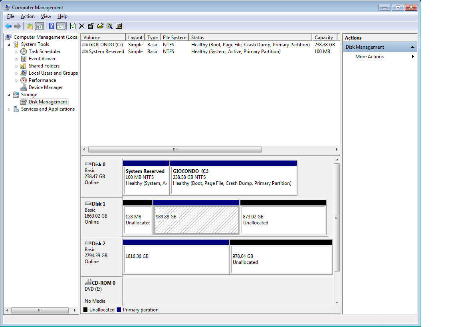Select the 989.88 GB hatched partition on Disk 1

click(196, 220)
